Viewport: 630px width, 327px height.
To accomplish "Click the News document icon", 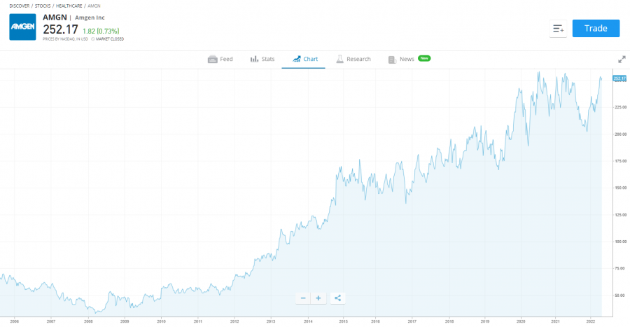I will point(392,60).
